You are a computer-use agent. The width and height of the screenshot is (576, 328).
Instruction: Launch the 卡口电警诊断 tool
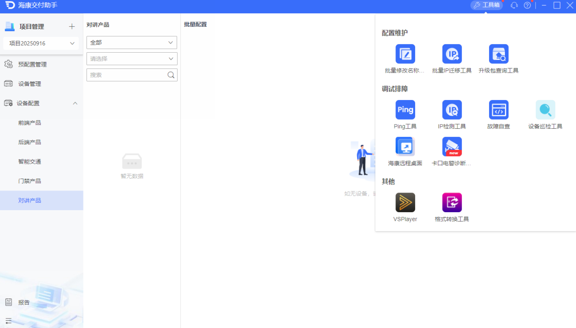452,147
